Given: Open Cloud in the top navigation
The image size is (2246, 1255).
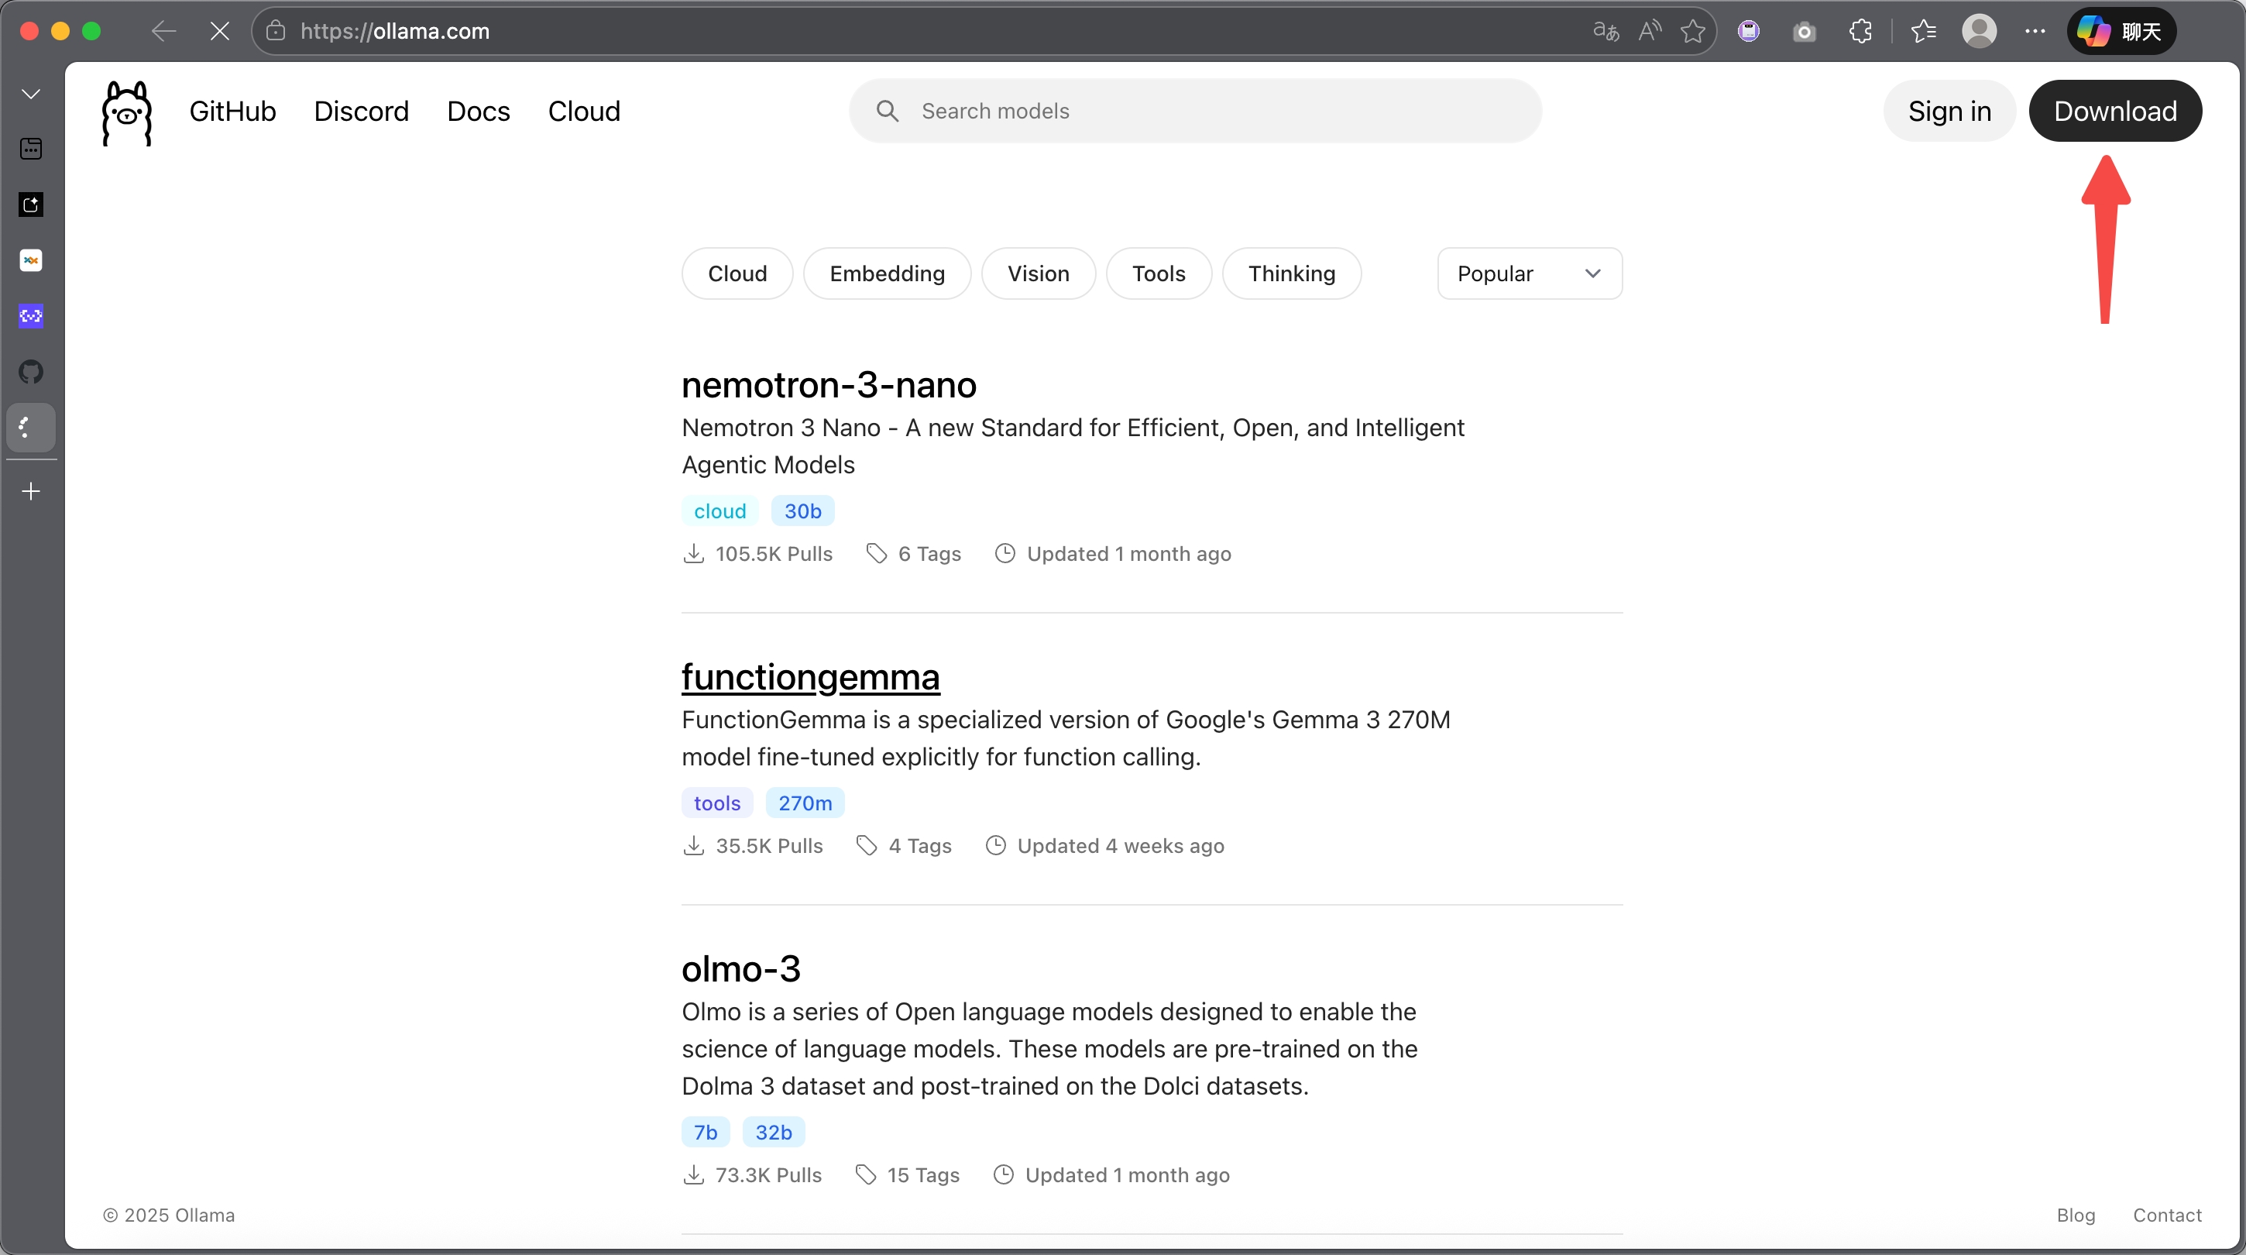Looking at the screenshot, I should pyautogui.click(x=584, y=112).
